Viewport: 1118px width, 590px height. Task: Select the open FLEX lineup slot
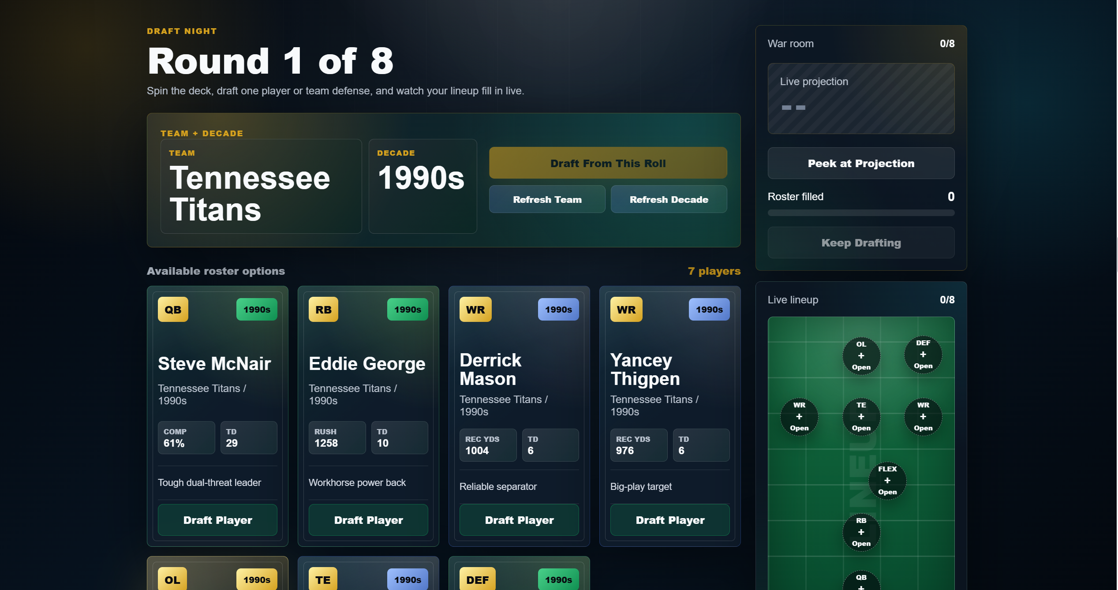point(887,481)
